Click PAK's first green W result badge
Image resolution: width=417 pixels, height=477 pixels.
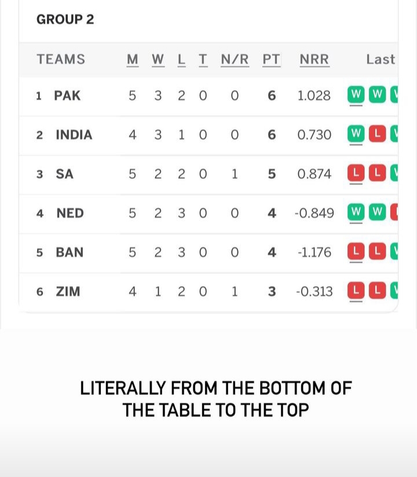coord(356,94)
